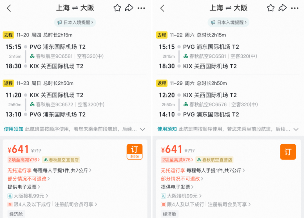
Task: Share the itinerary in the right panel
Action: coord(283,8)
